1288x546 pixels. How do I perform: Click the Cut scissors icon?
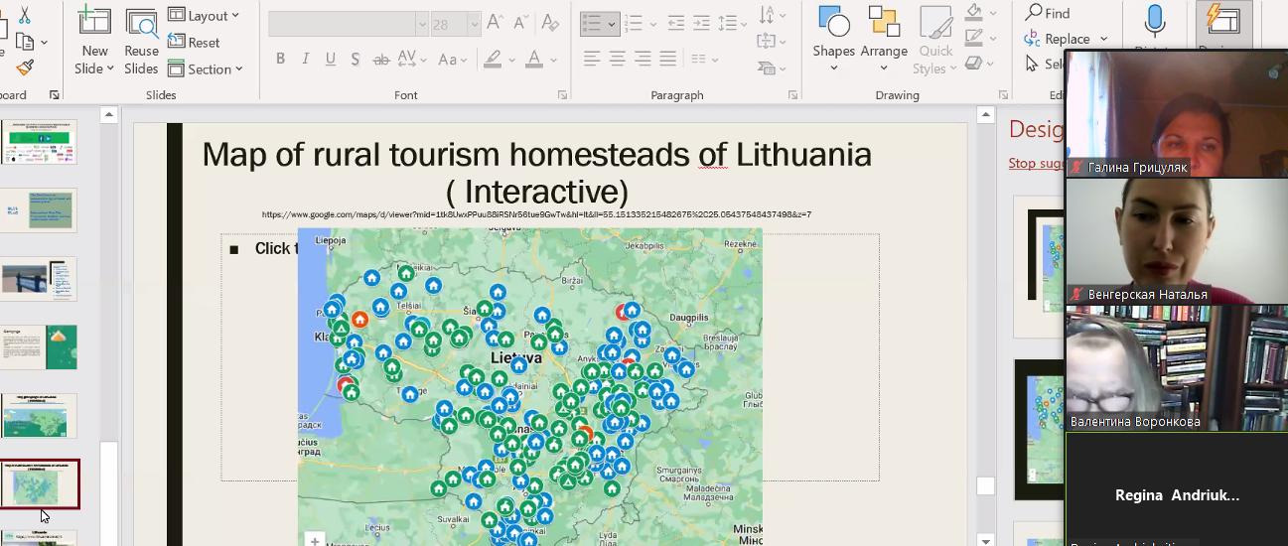coord(25,16)
